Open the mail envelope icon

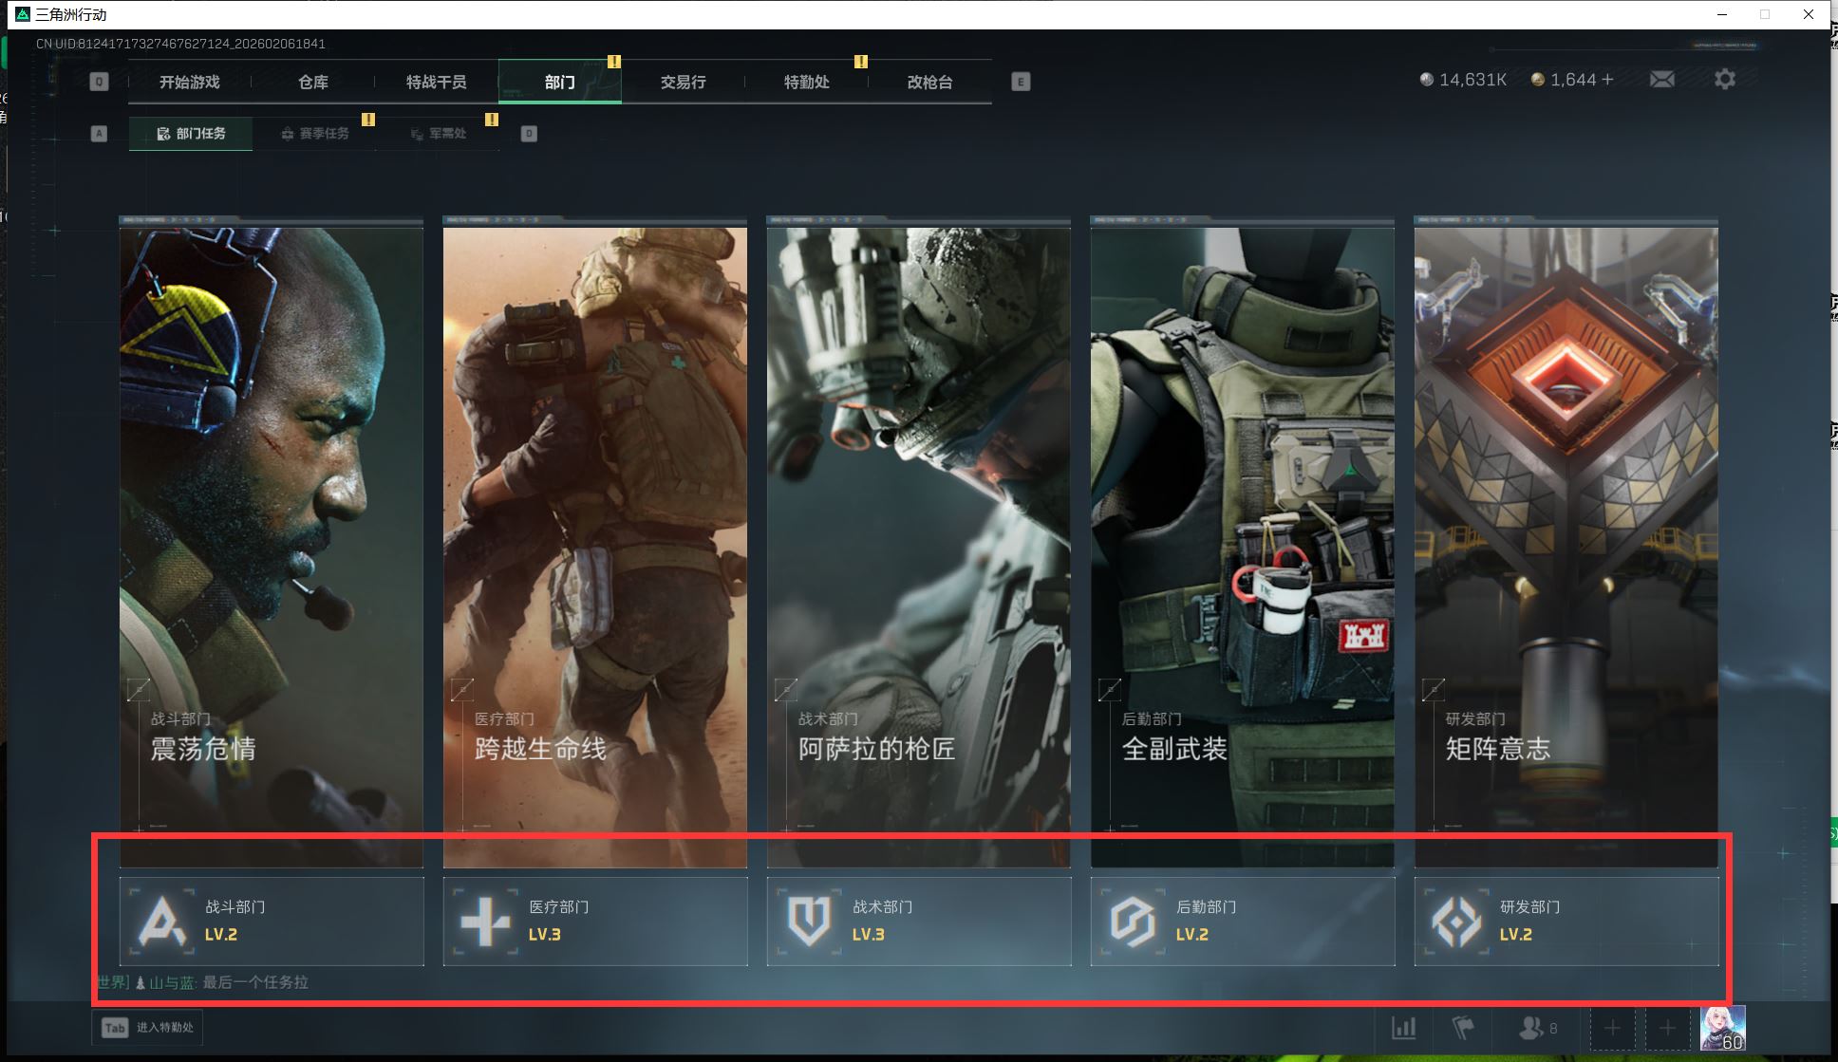[x=1661, y=80]
